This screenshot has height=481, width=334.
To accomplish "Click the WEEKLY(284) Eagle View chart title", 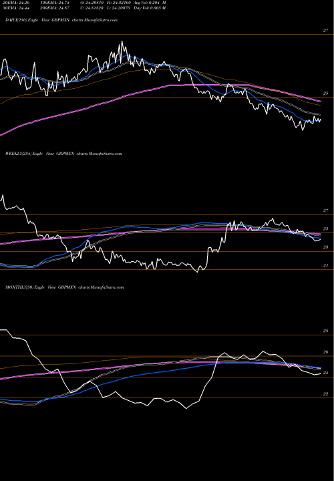I will click(63, 154).
